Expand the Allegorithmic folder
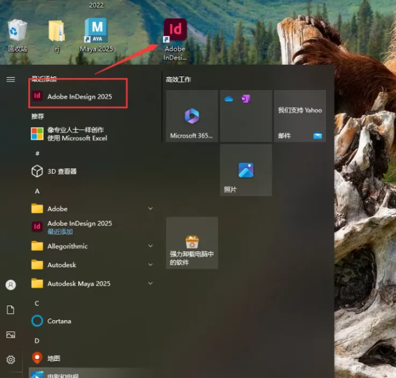This screenshot has width=396, height=378. click(x=150, y=246)
